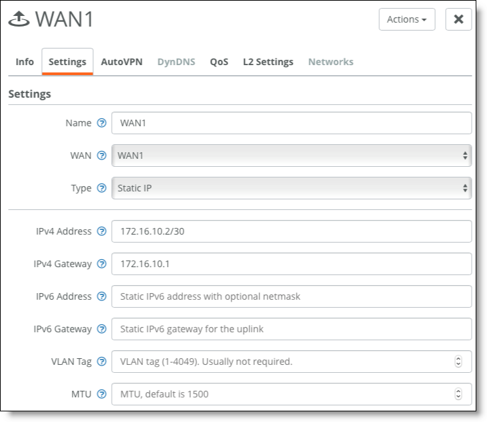Click the WAN1 panel title text

(64, 19)
